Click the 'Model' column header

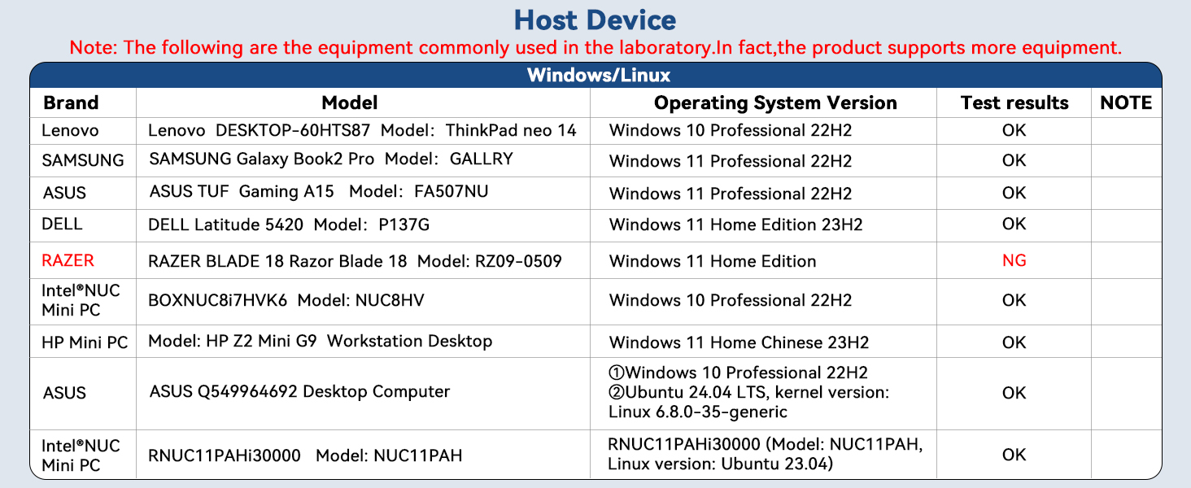pos(350,102)
